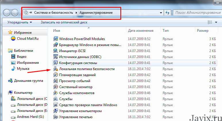222x121 pixels.
Task: Click the refresh button beside address bar
Action: (x=167, y=13)
